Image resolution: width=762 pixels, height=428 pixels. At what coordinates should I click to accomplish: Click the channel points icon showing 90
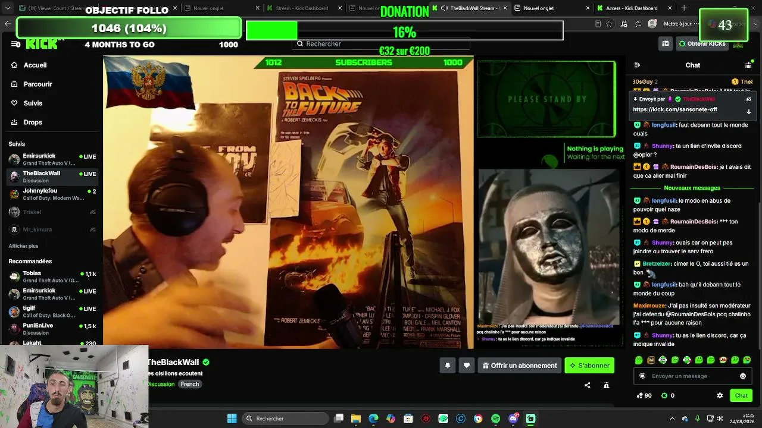pyautogui.click(x=644, y=395)
